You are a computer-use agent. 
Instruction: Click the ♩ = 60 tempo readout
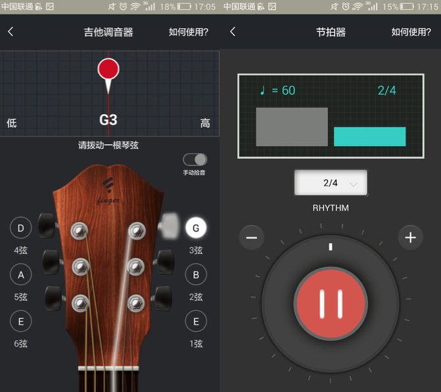click(277, 91)
